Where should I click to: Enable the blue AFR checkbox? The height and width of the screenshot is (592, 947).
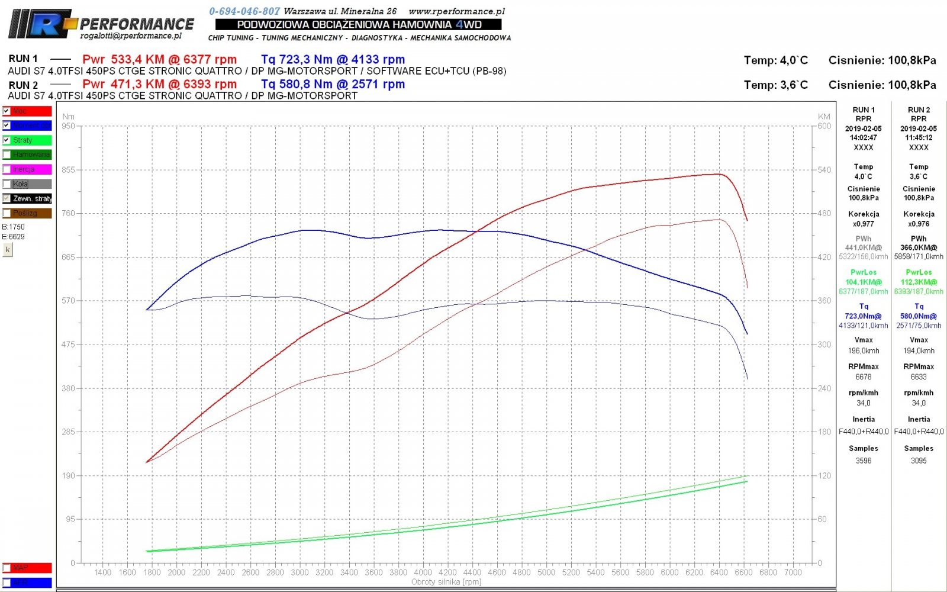[7, 583]
